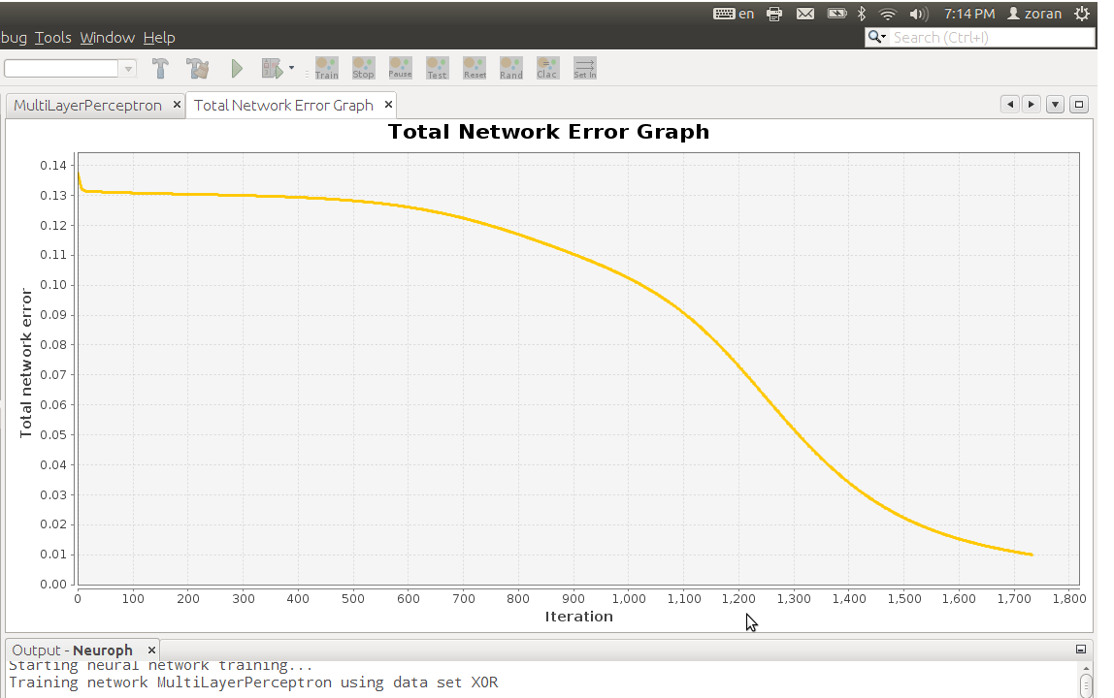1114x698 pixels.
Task: Maximize the editor window area
Action: [x=1078, y=105]
